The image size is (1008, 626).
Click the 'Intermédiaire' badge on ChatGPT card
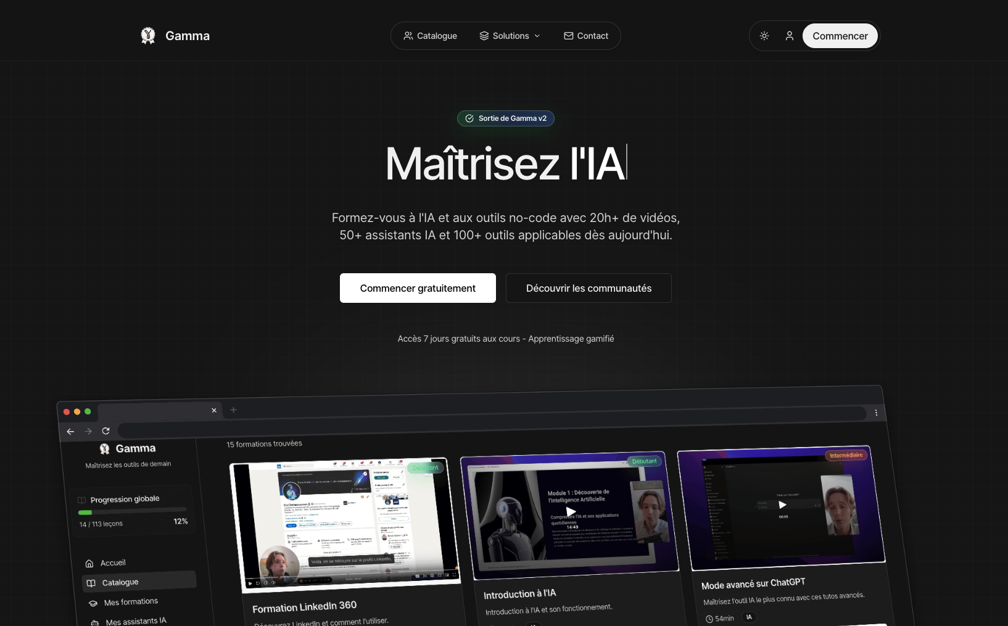pyautogui.click(x=846, y=455)
